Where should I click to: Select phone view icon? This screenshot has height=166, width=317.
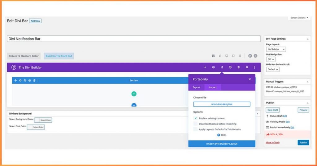pyautogui.click(x=240, y=56)
